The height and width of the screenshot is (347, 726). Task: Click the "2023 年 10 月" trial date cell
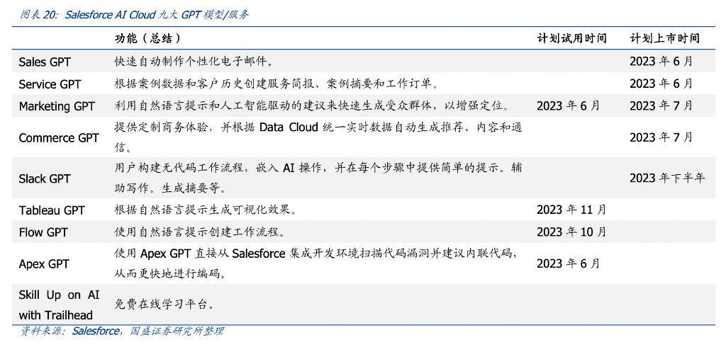pyautogui.click(x=571, y=232)
